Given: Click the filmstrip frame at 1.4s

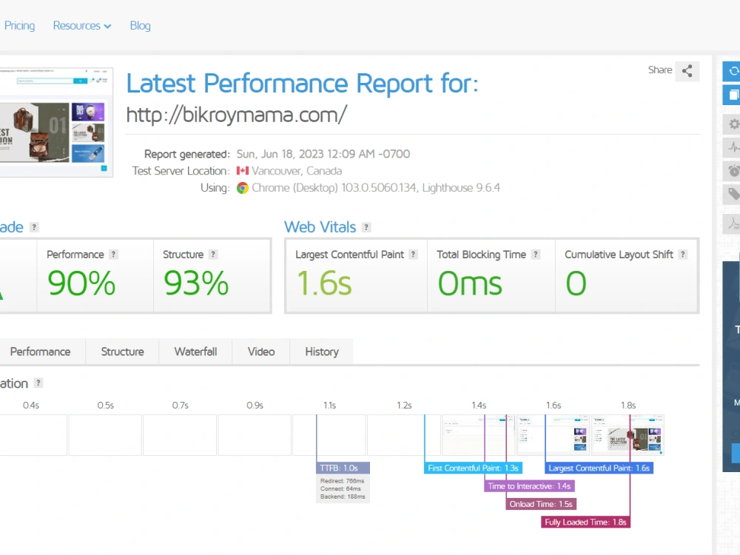Looking at the screenshot, I should (479, 434).
